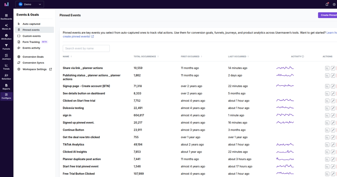Open the Demo workspace dropdown
The width and height of the screenshot is (337, 177).
coord(30,4)
